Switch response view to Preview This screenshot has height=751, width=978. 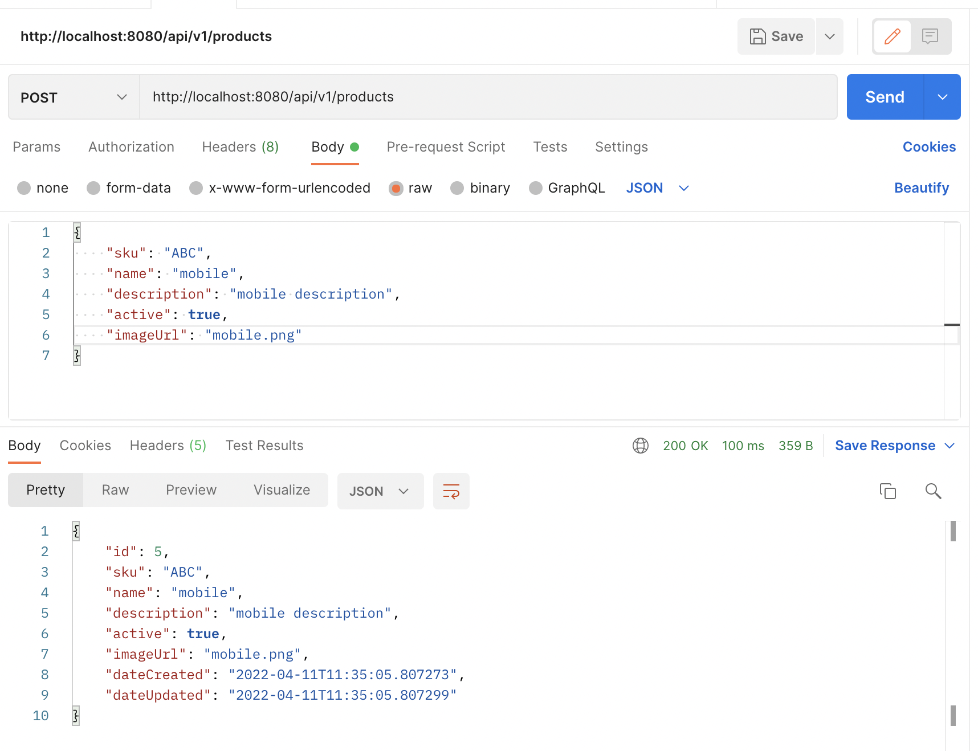point(191,490)
